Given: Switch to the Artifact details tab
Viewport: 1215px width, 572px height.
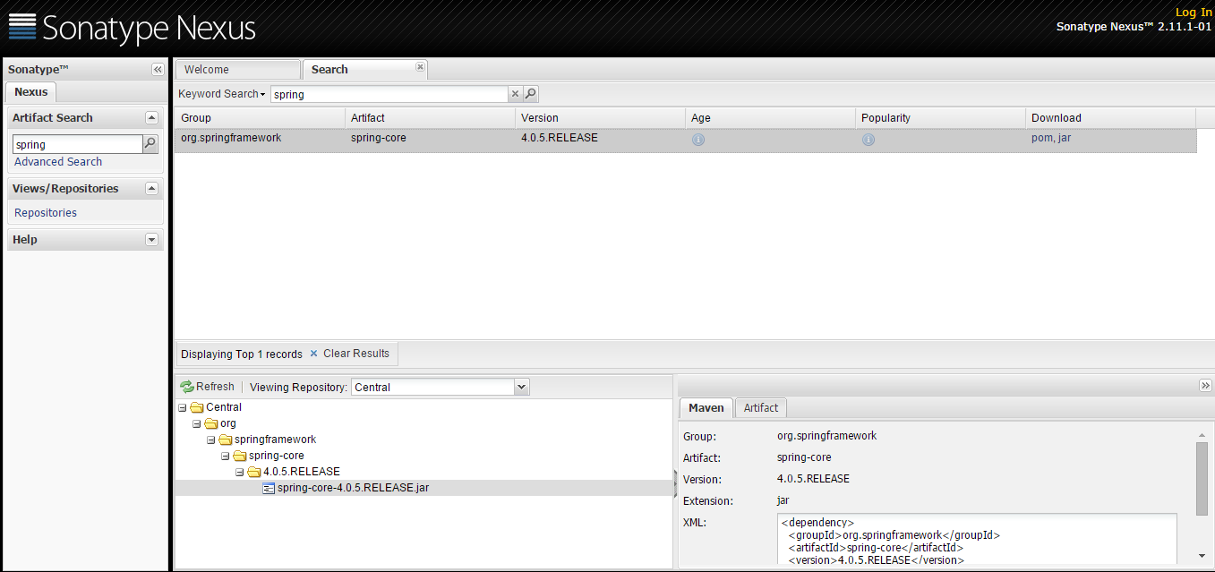Looking at the screenshot, I should 761,407.
